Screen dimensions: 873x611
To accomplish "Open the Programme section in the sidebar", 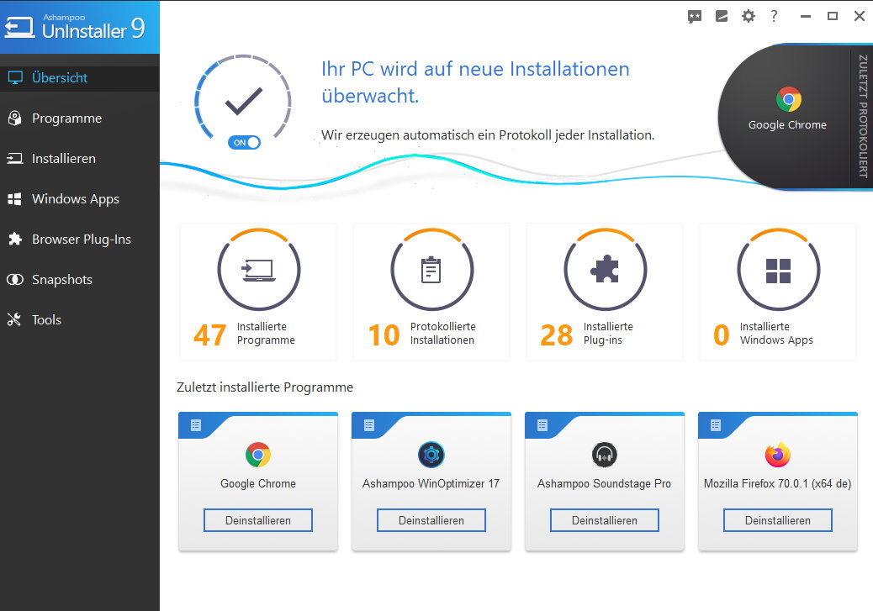I will [x=67, y=118].
